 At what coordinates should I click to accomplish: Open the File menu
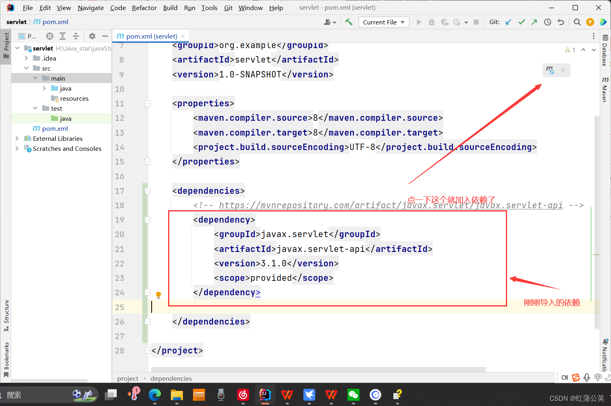[x=28, y=8]
